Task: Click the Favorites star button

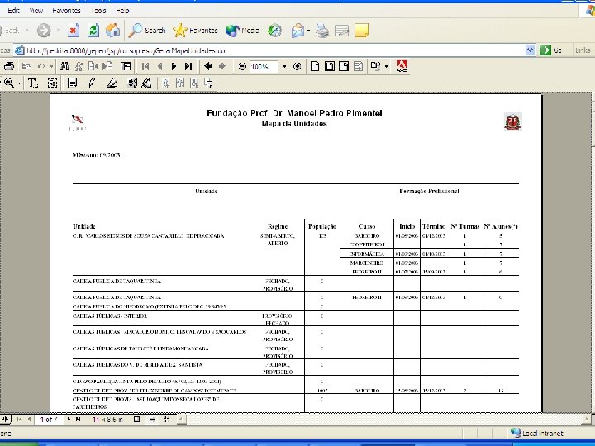Action: point(195,31)
